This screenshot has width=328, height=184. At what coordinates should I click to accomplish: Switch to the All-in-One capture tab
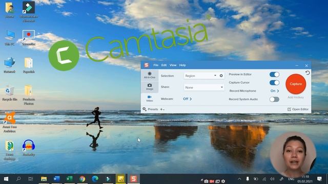click(x=150, y=75)
